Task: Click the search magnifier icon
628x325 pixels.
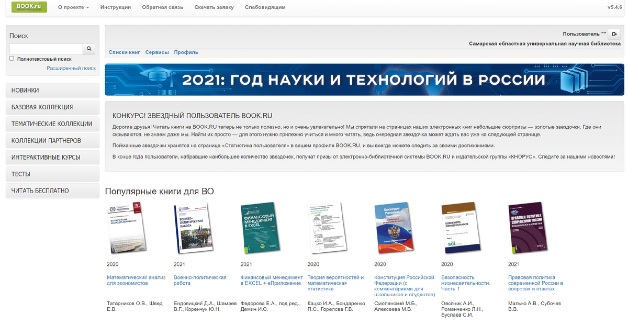Action: tap(89, 48)
